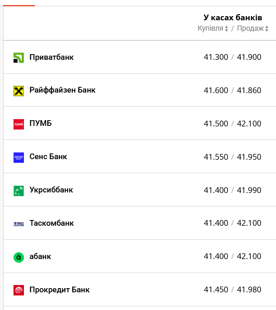Open the Таскомбанк name link
The width and height of the screenshot is (276, 310).
51,223
